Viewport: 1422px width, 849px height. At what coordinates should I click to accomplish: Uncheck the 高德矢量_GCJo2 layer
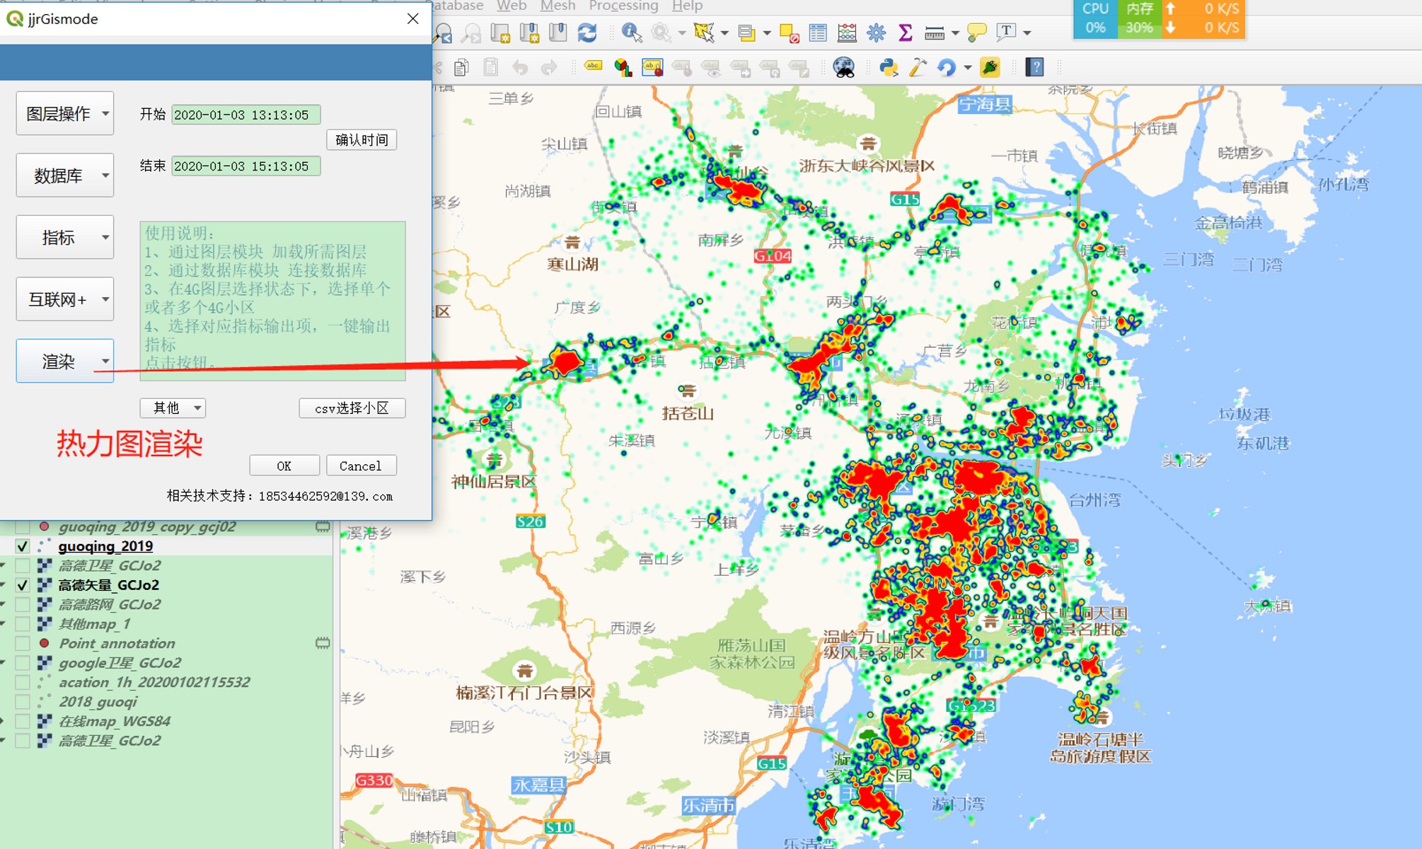[x=23, y=585]
